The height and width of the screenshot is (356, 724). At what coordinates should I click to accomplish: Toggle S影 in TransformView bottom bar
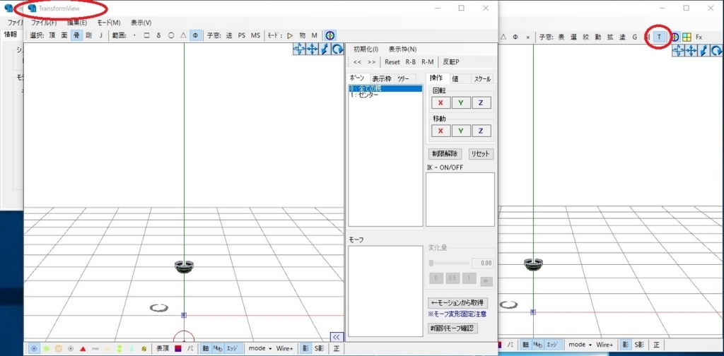pyautogui.click(x=318, y=349)
